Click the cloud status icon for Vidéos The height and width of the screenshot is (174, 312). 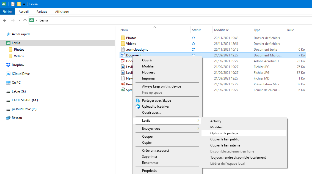tap(194, 44)
